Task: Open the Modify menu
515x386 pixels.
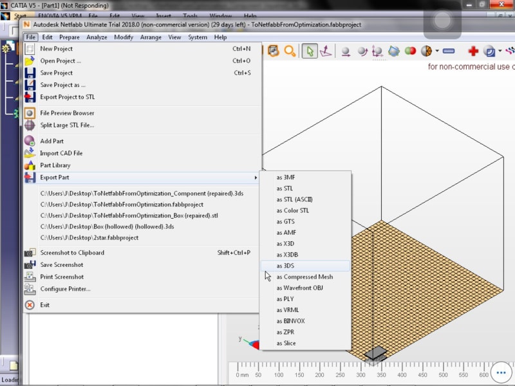Action: [x=124, y=37]
